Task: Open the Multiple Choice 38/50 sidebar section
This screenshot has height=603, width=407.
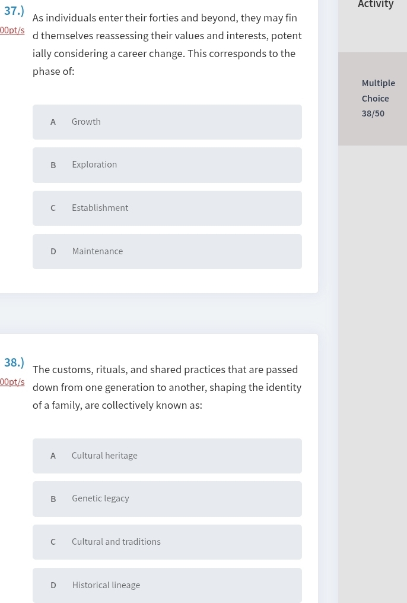Action: pos(373,99)
